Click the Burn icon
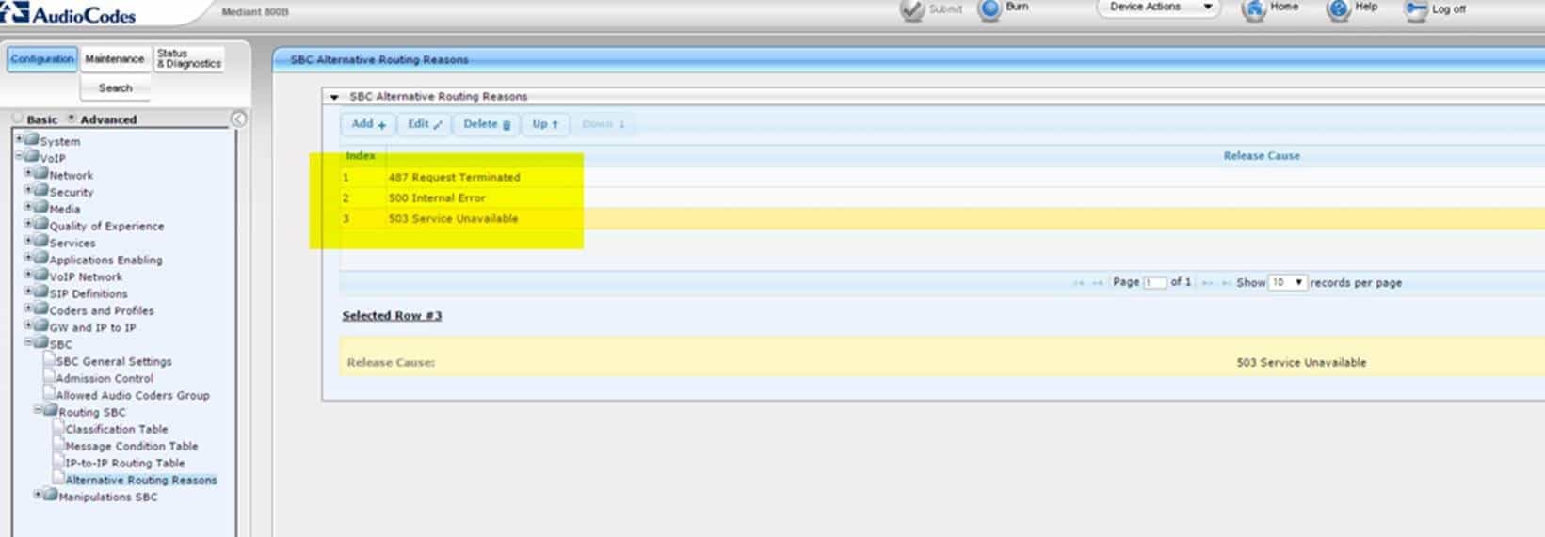1545x537 pixels. (x=990, y=9)
